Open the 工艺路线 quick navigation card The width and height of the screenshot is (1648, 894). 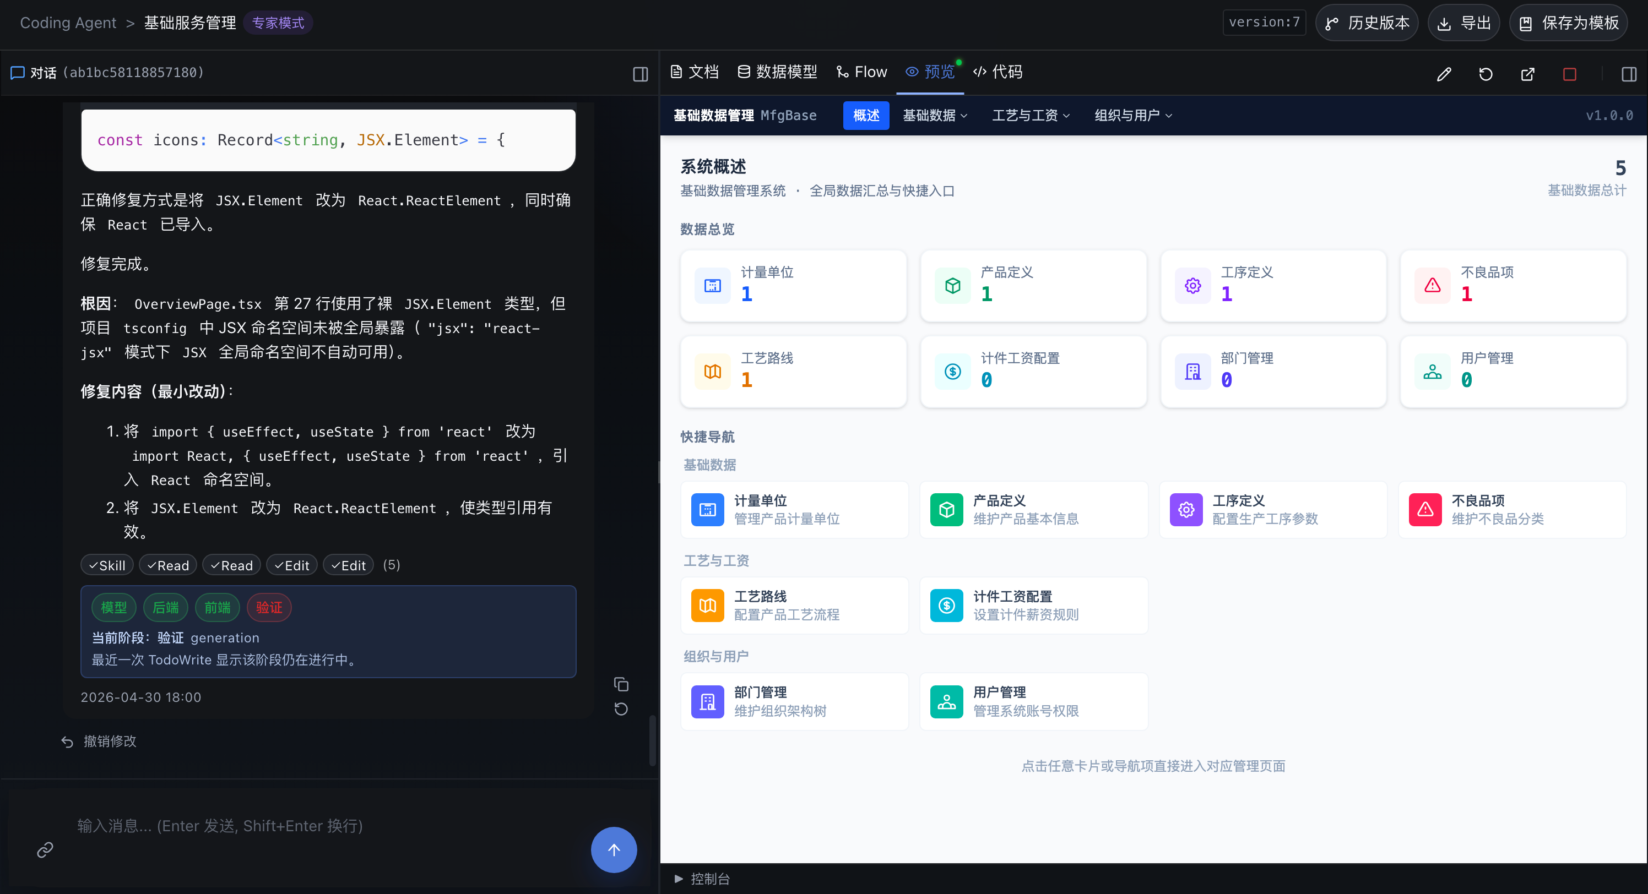tap(795, 606)
